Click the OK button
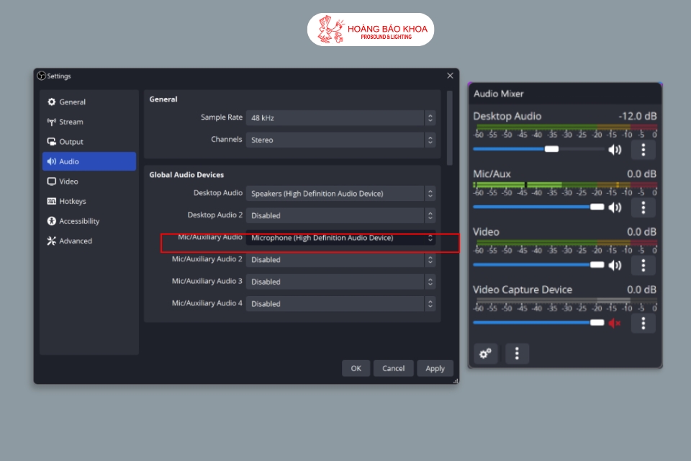Screen dimensions: 691x461 pyautogui.click(x=356, y=368)
